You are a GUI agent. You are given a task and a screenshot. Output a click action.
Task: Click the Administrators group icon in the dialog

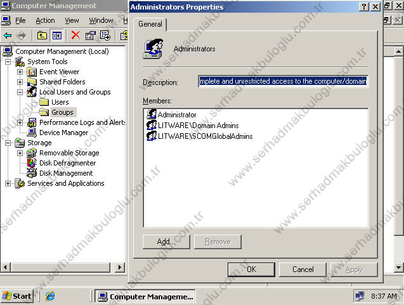click(153, 48)
